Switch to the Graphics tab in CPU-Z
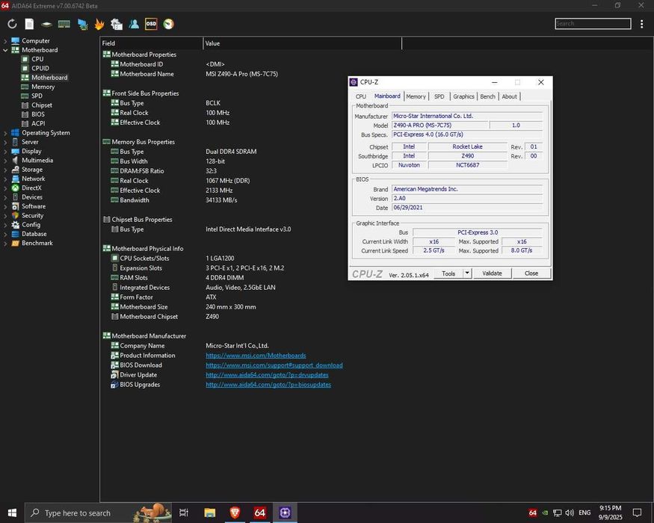 (x=463, y=96)
